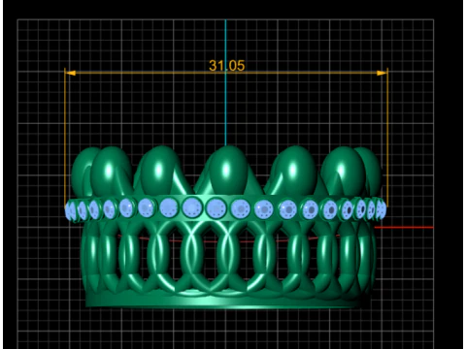Click the rightmost blue gemstone
The width and height of the screenshot is (466, 349).
[x=382, y=209]
